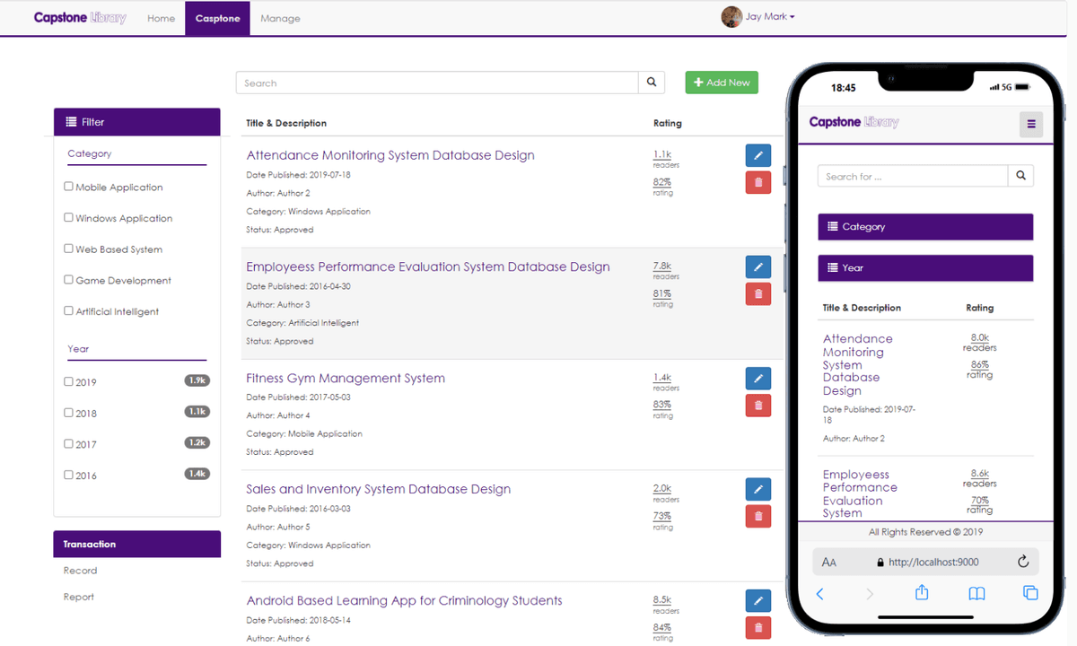
Task: Open the Report link under Transaction
Action: [x=79, y=597]
